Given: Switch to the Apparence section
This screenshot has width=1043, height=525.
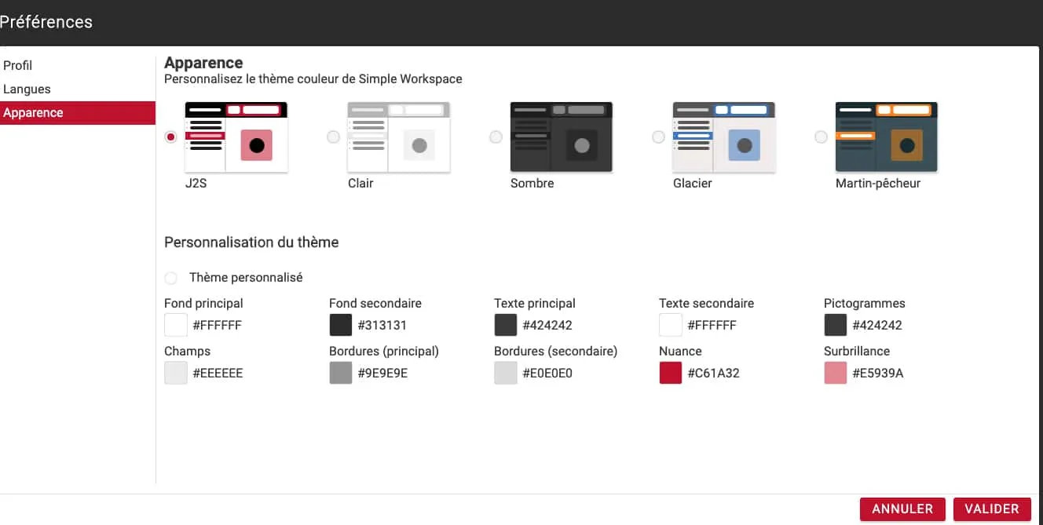Looking at the screenshot, I should point(33,113).
